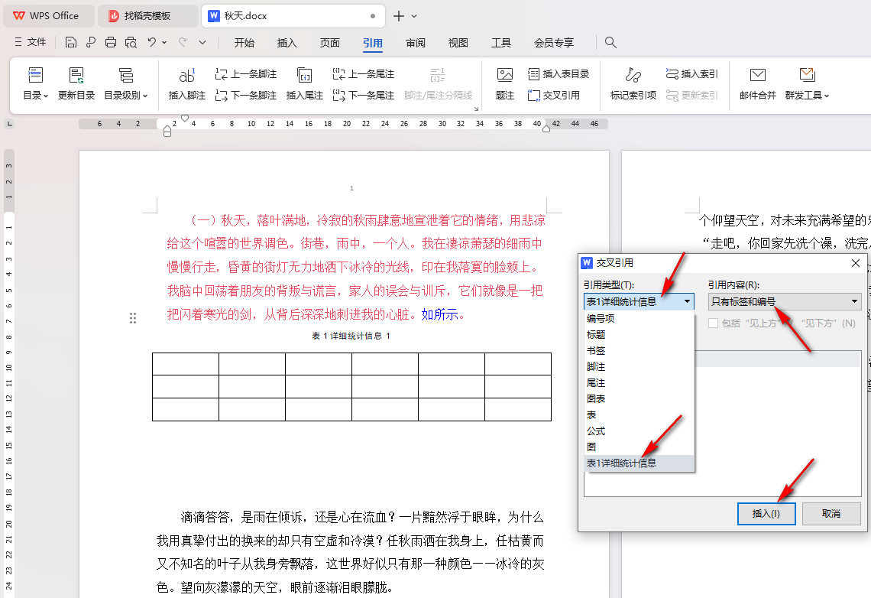The height and width of the screenshot is (598, 871).
Task: Select 表1详细统计信息 list option
Action: click(639, 463)
